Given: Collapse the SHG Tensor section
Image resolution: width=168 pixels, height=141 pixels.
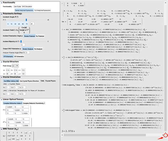Looking at the screenshot, I should pos(1,129).
